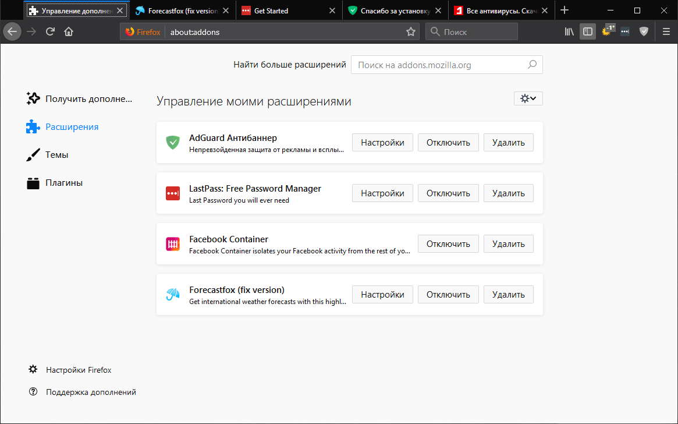Open the hamburger menu
The width and height of the screenshot is (678, 424).
(666, 31)
